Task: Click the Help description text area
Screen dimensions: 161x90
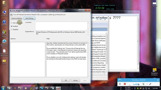Action: pos(67,59)
